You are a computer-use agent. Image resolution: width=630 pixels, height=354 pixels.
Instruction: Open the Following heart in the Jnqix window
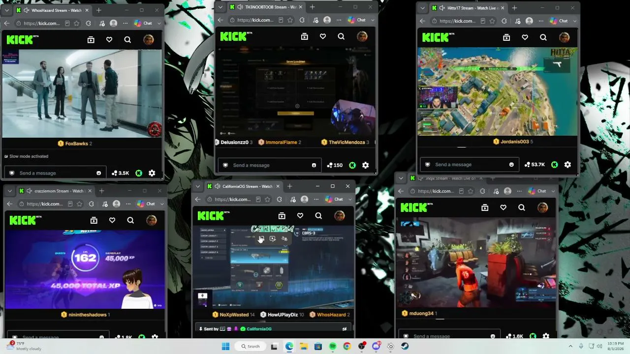click(x=504, y=207)
